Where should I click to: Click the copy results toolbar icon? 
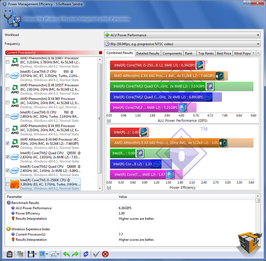pyautogui.click(x=20, y=254)
